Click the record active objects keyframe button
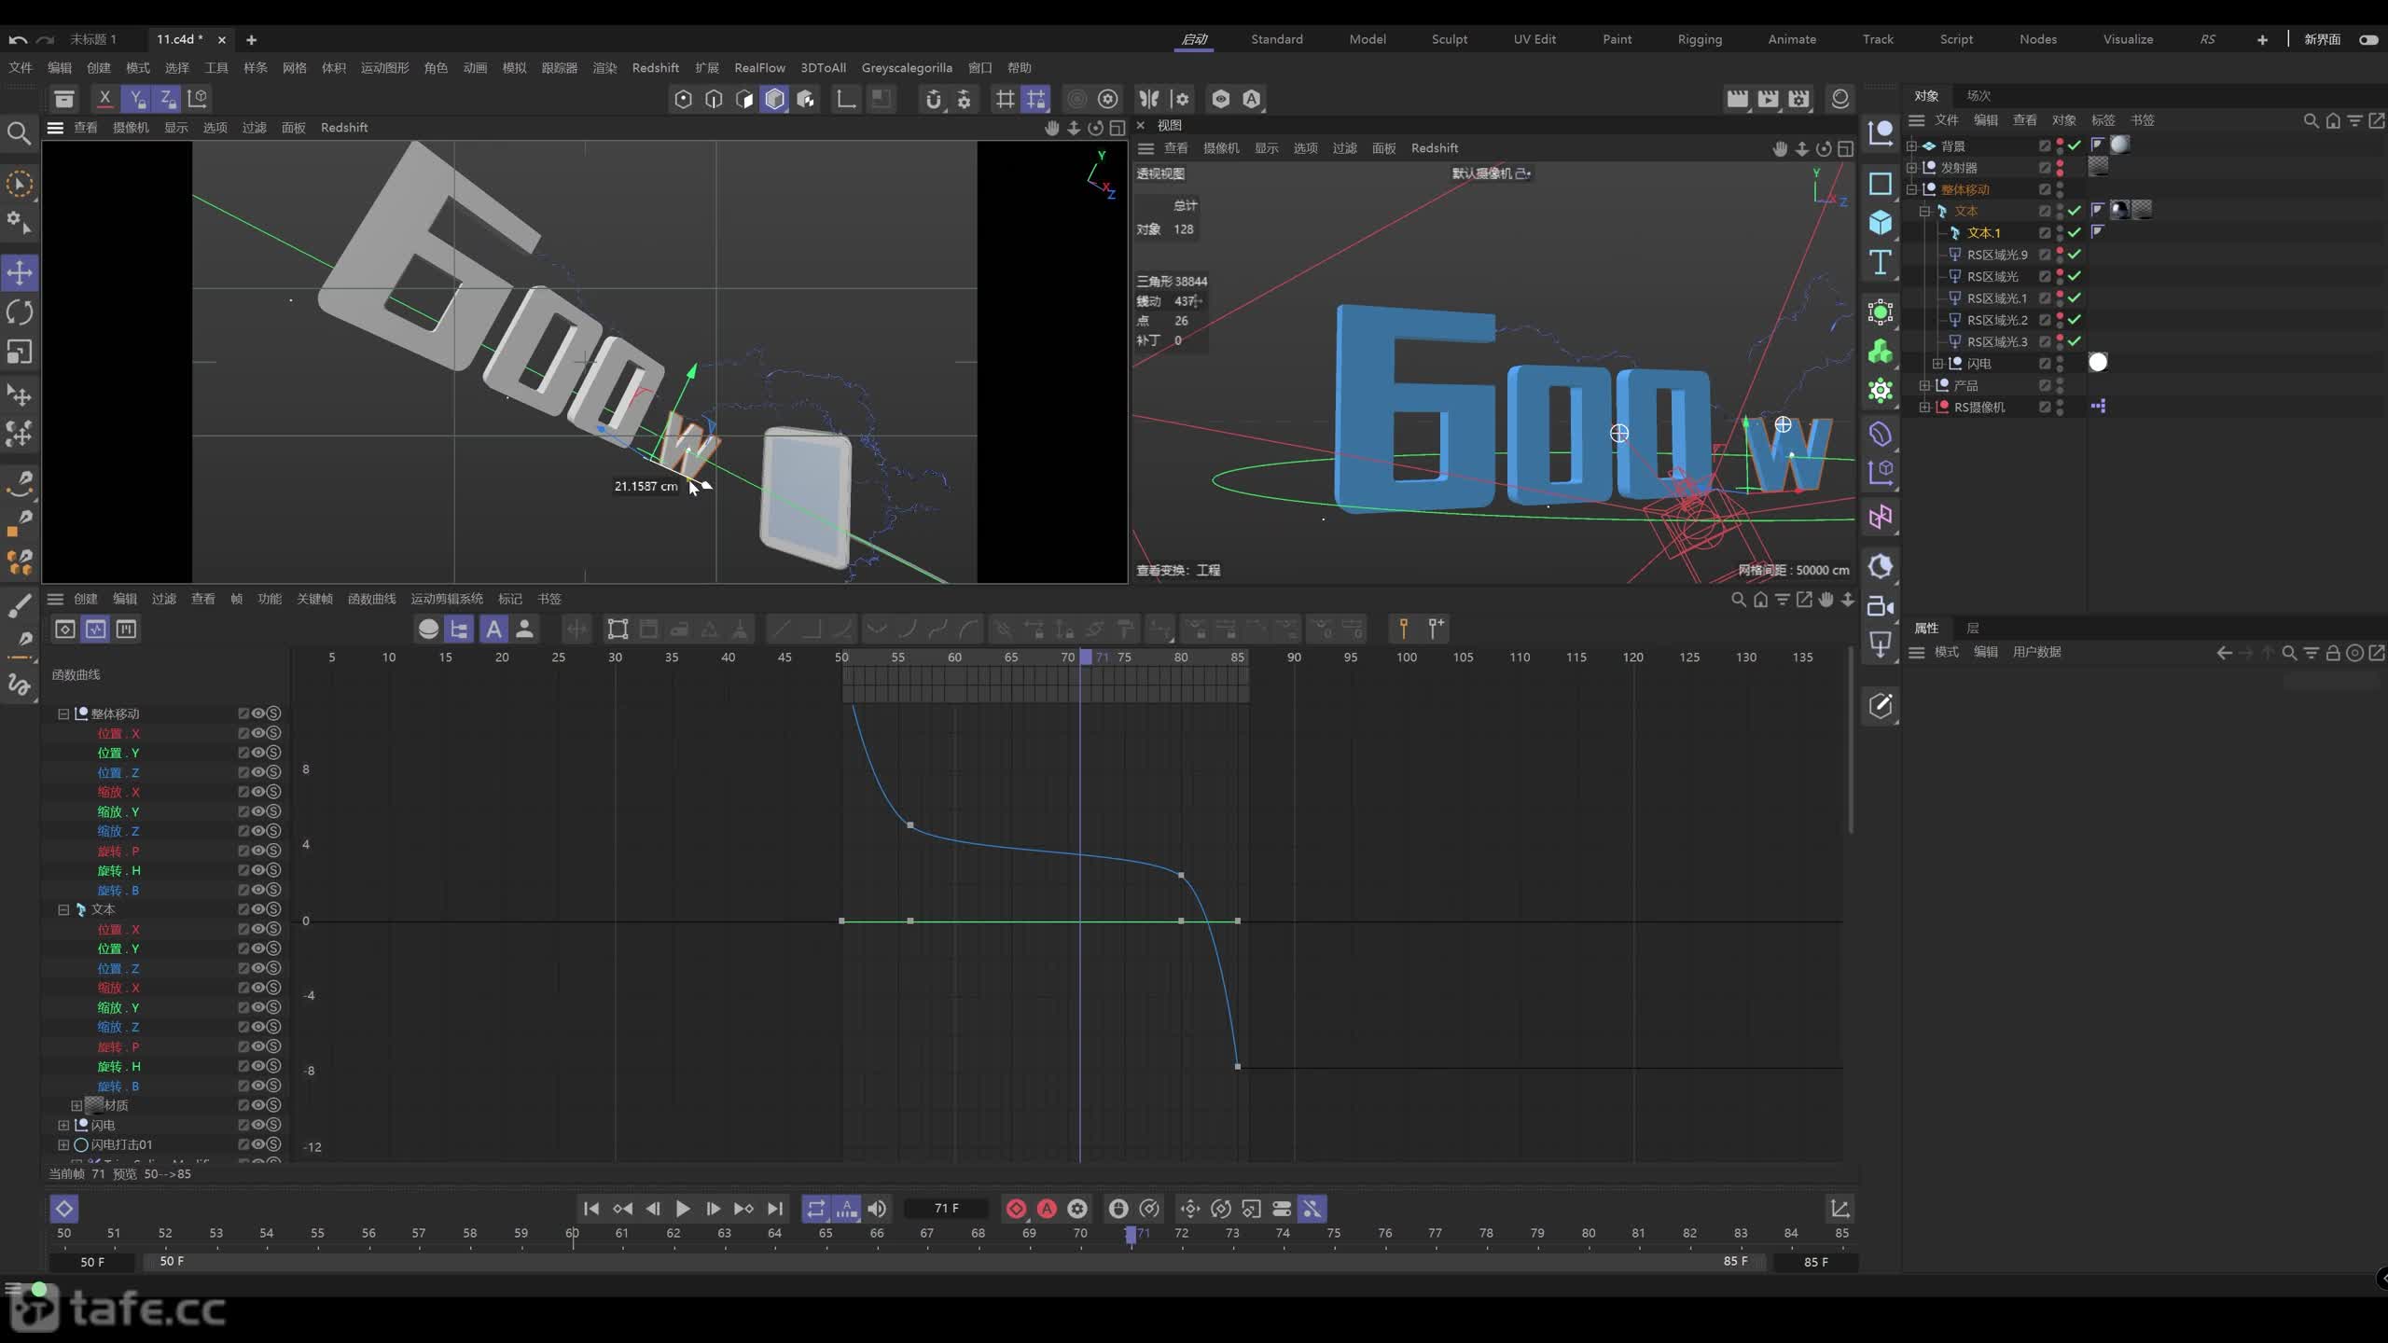This screenshot has height=1343, width=2388. 1016,1209
